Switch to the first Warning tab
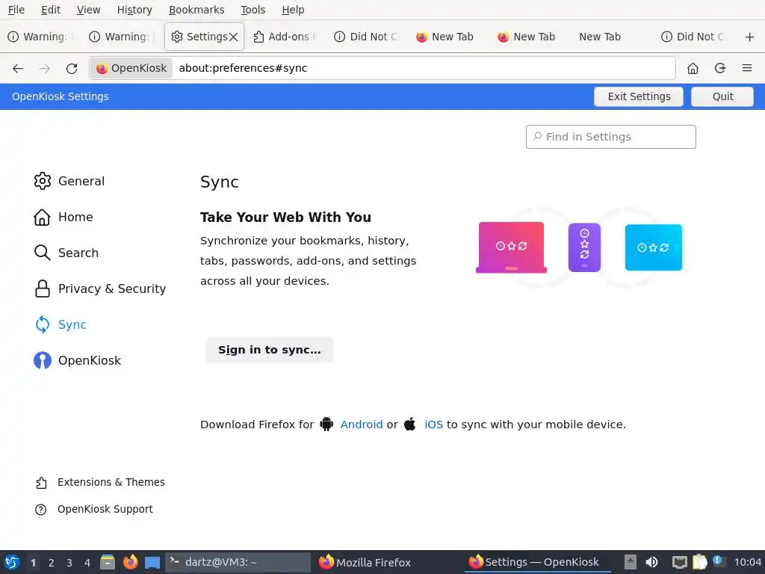765x574 pixels. click(x=41, y=37)
